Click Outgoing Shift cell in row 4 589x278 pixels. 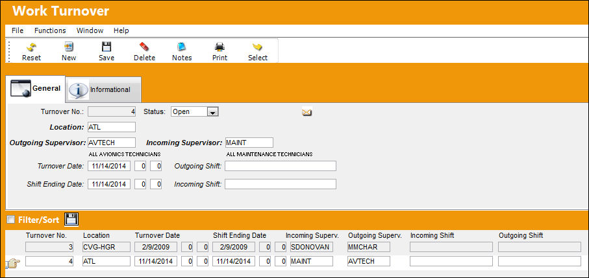[x=540, y=261]
